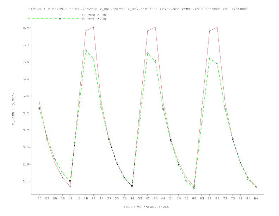
Task: Select the green dashed F_MEAN legend line sample
Action: (55, 19)
